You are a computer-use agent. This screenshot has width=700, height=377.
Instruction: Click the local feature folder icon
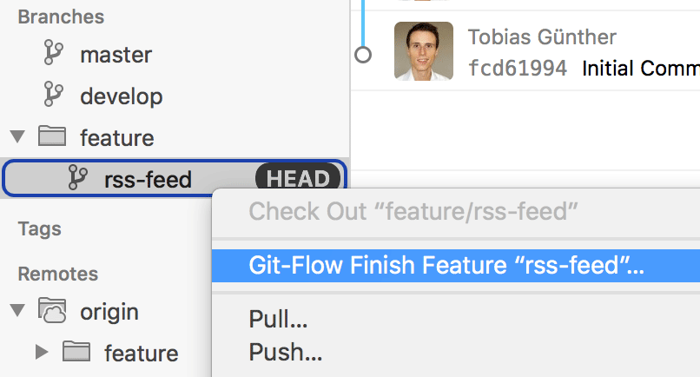(54, 136)
